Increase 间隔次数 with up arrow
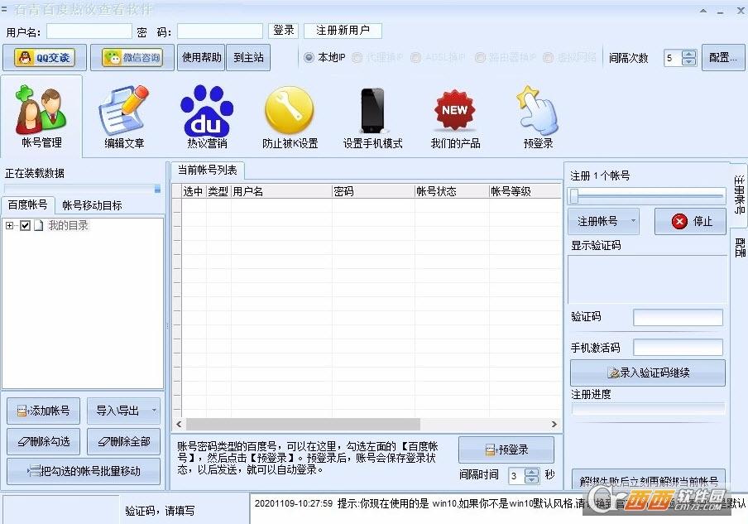748x524 pixels. (688, 54)
